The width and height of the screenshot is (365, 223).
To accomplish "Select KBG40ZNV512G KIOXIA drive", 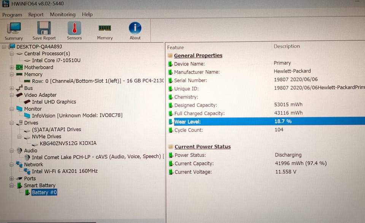I will 68,143.
